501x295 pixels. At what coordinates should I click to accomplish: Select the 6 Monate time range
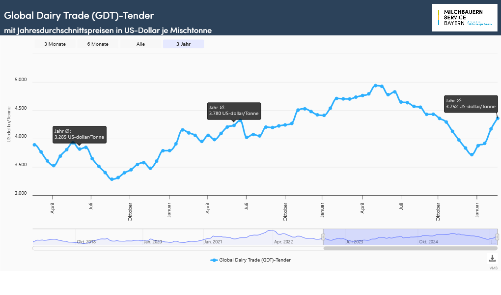click(x=98, y=44)
